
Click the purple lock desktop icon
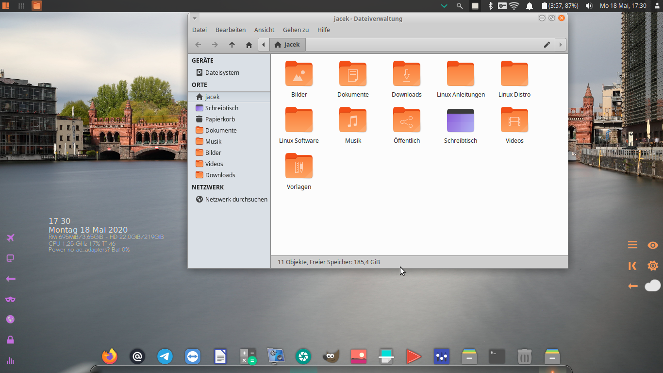pyautogui.click(x=10, y=339)
